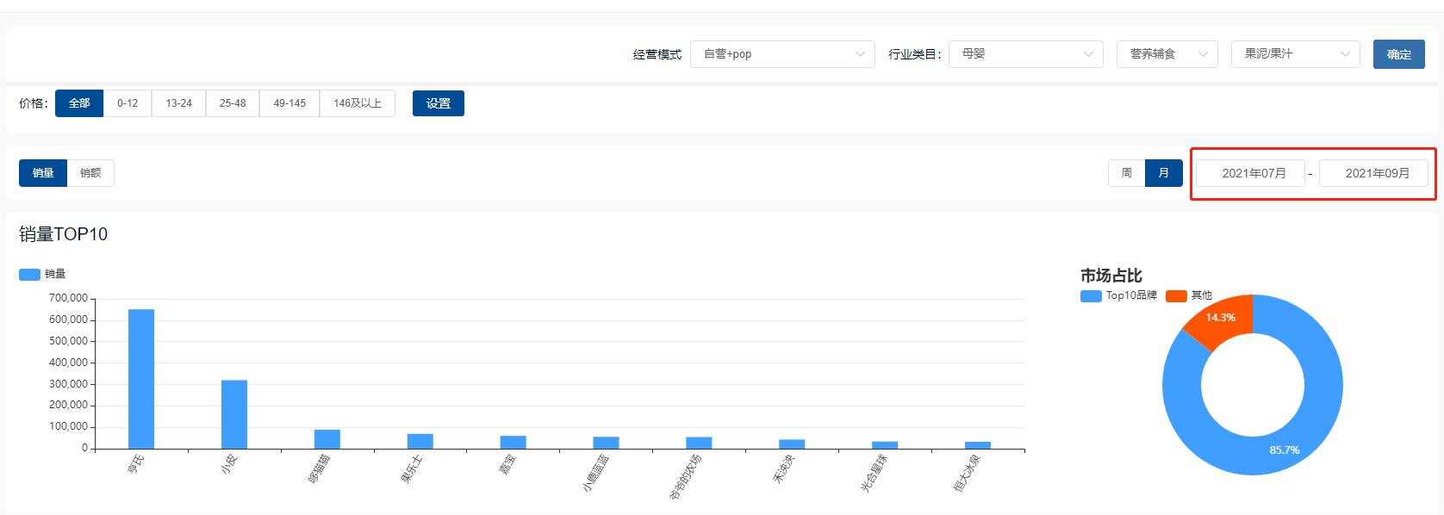The width and height of the screenshot is (1444, 515).
Task: Open the 2021年09月 end date field
Action: (x=1373, y=173)
